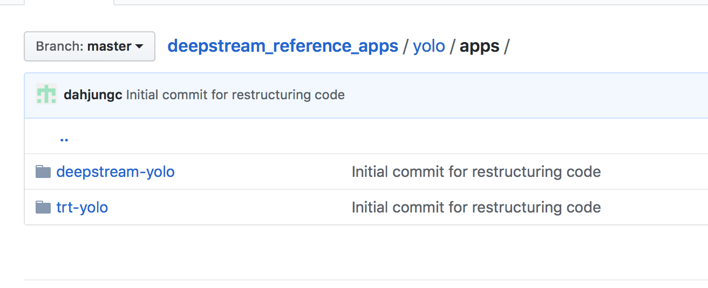Click the trt-yolo folder icon
This screenshot has height=288, width=708.
[x=43, y=207]
